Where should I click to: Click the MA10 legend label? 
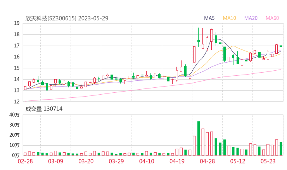point(229,18)
